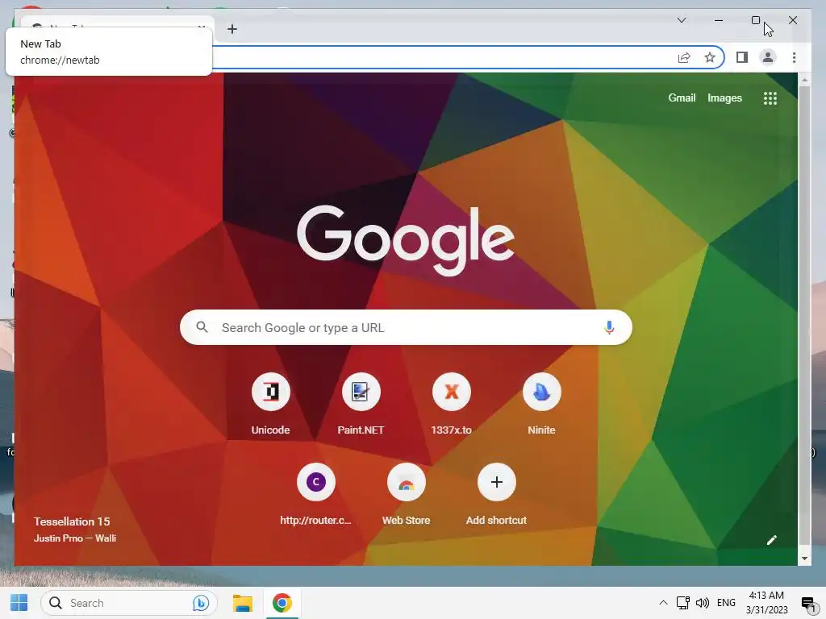826x619 pixels.
Task: Show hidden system tray icons
Action: [x=663, y=603]
